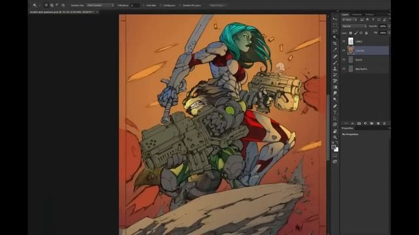This screenshot has width=419, height=235.
Task: Open the tool preset picker arrow
Action: [40, 5]
